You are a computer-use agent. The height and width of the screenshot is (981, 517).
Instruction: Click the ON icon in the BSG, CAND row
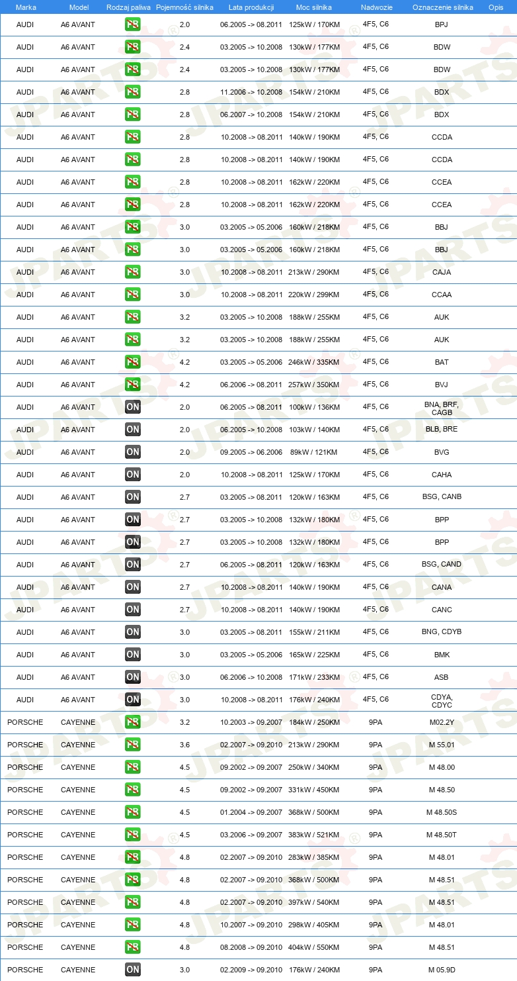133,565
